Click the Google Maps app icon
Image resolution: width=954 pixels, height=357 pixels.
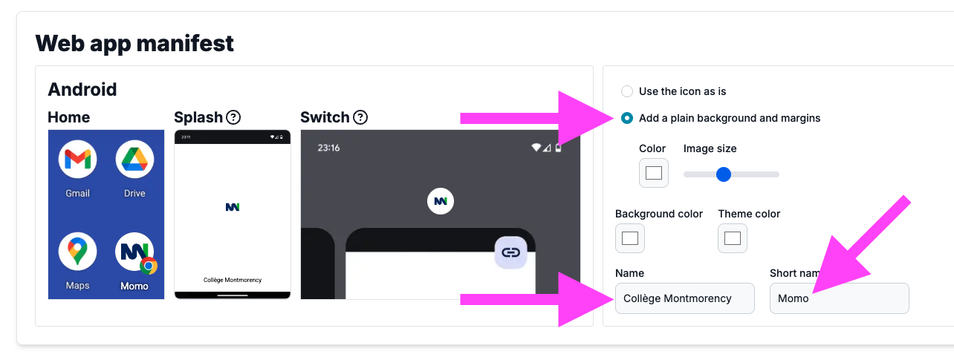(x=77, y=252)
